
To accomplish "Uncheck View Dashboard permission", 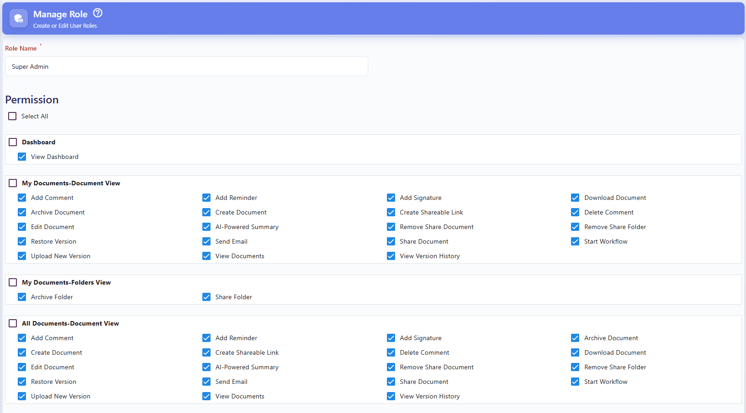I will point(22,157).
